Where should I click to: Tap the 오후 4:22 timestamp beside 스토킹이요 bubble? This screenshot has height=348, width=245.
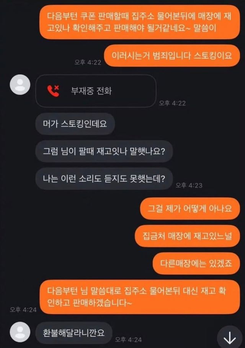pyautogui.click(x=88, y=63)
